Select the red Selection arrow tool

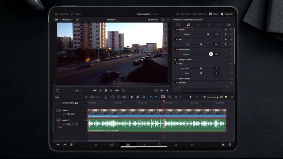coord(86,97)
